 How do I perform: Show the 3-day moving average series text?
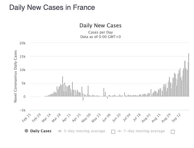(84, 131)
